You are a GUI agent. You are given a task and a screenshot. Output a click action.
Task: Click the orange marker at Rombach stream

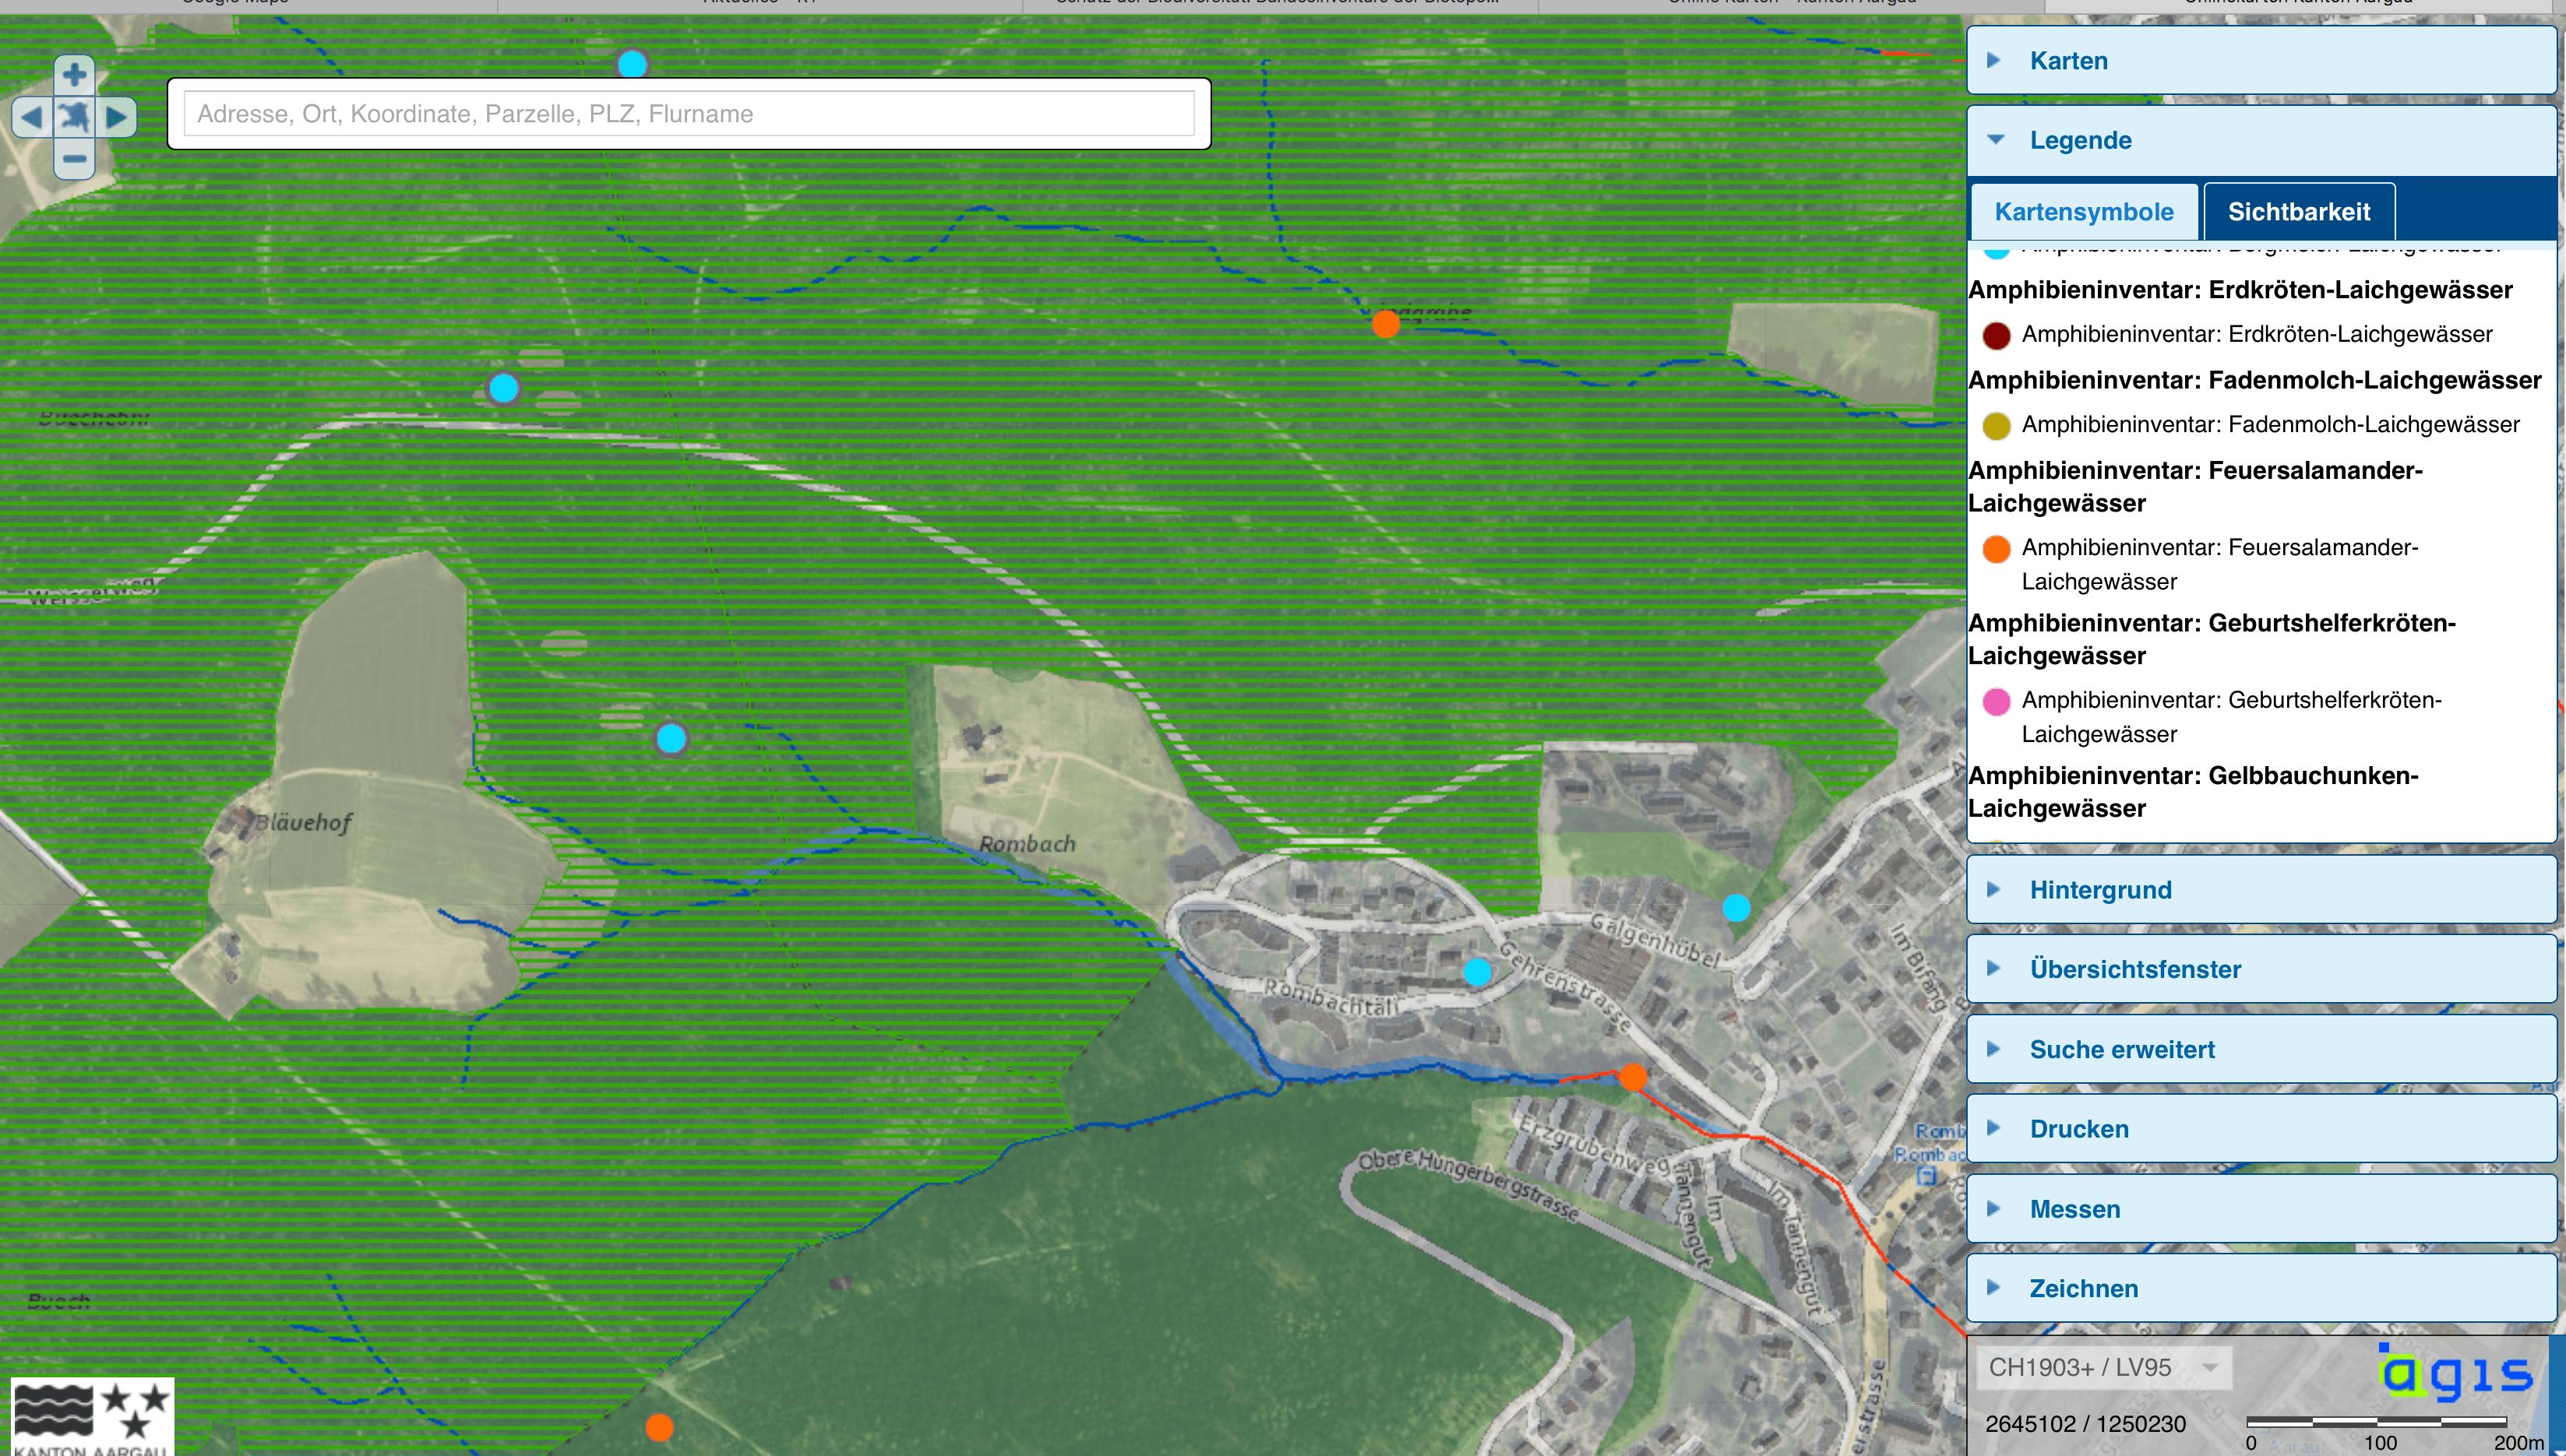(1633, 1077)
